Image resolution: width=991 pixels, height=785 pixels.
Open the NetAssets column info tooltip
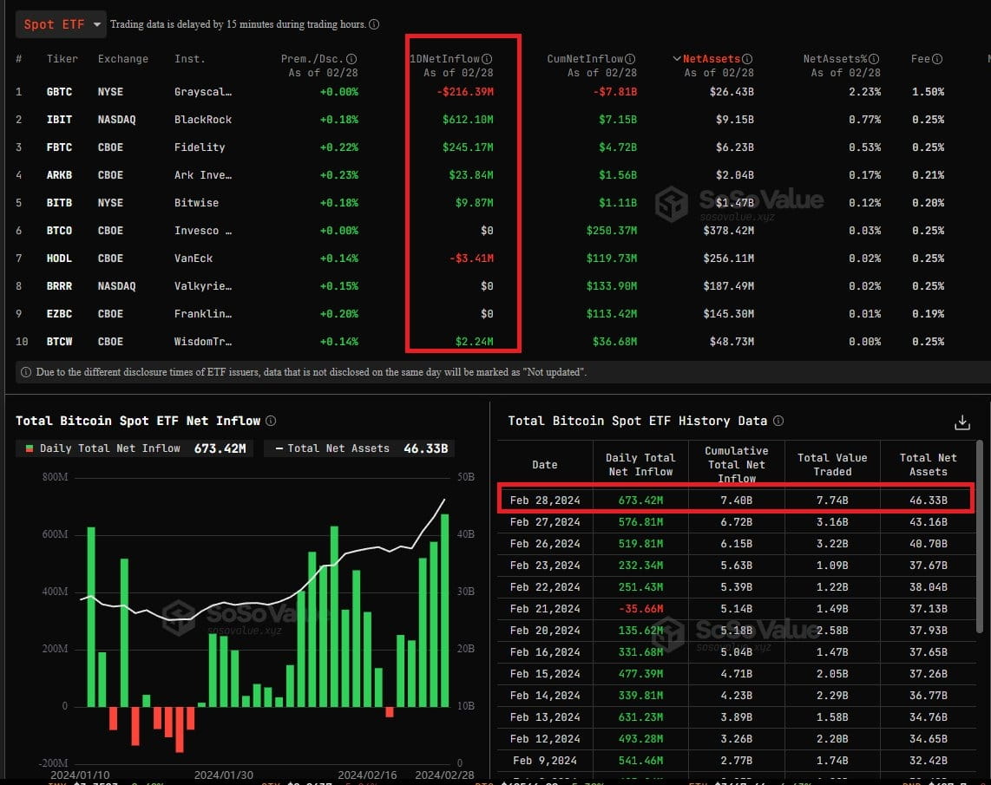point(746,58)
